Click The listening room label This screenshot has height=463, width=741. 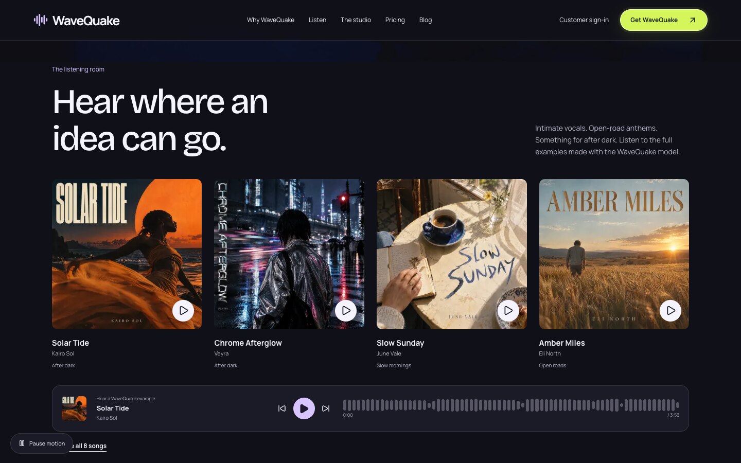pos(78,69)
